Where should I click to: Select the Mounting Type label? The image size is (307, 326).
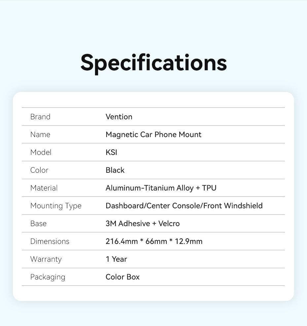(x=56, y=206)
